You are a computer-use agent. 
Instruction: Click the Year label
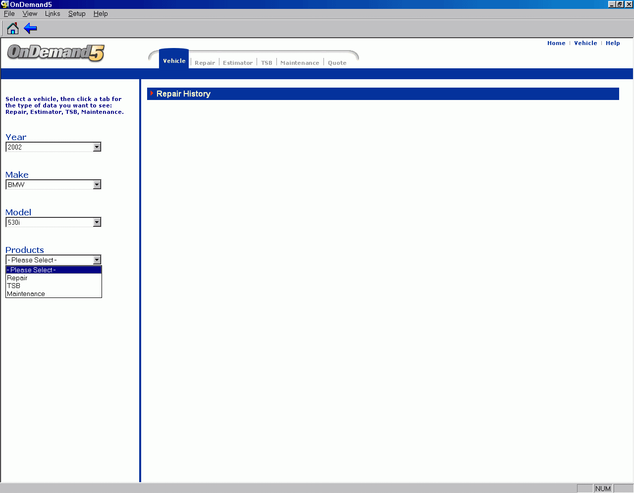16,137
